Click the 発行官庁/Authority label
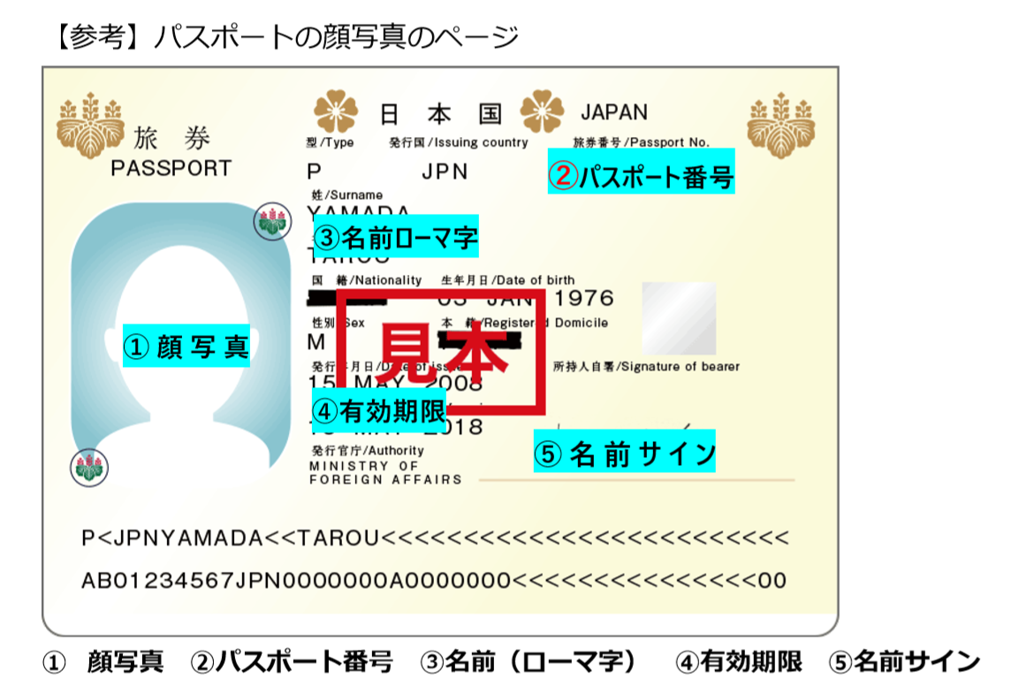This screenshot has width=1019, height=694. [x=368, y=450]
